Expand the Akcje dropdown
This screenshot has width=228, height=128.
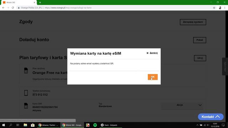tap(182, 105)
